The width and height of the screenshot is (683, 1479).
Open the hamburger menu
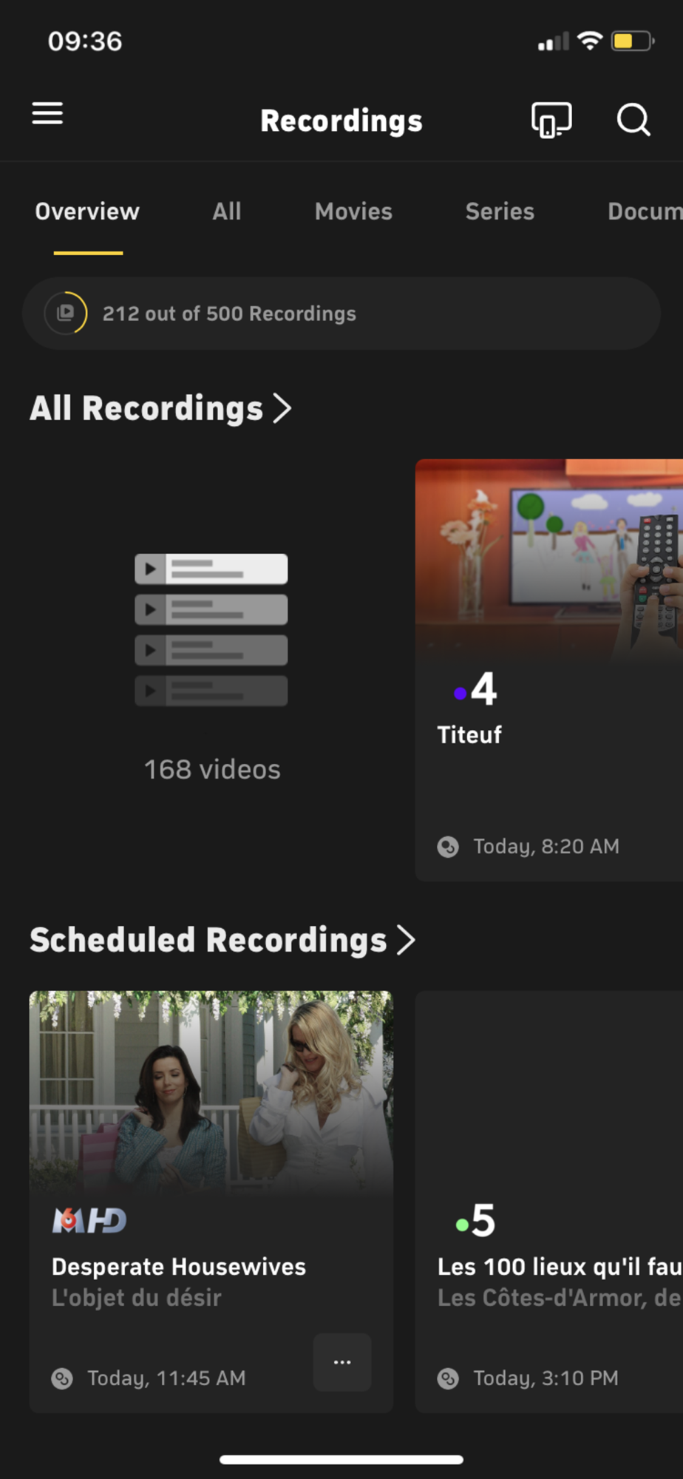click(47, 114)
